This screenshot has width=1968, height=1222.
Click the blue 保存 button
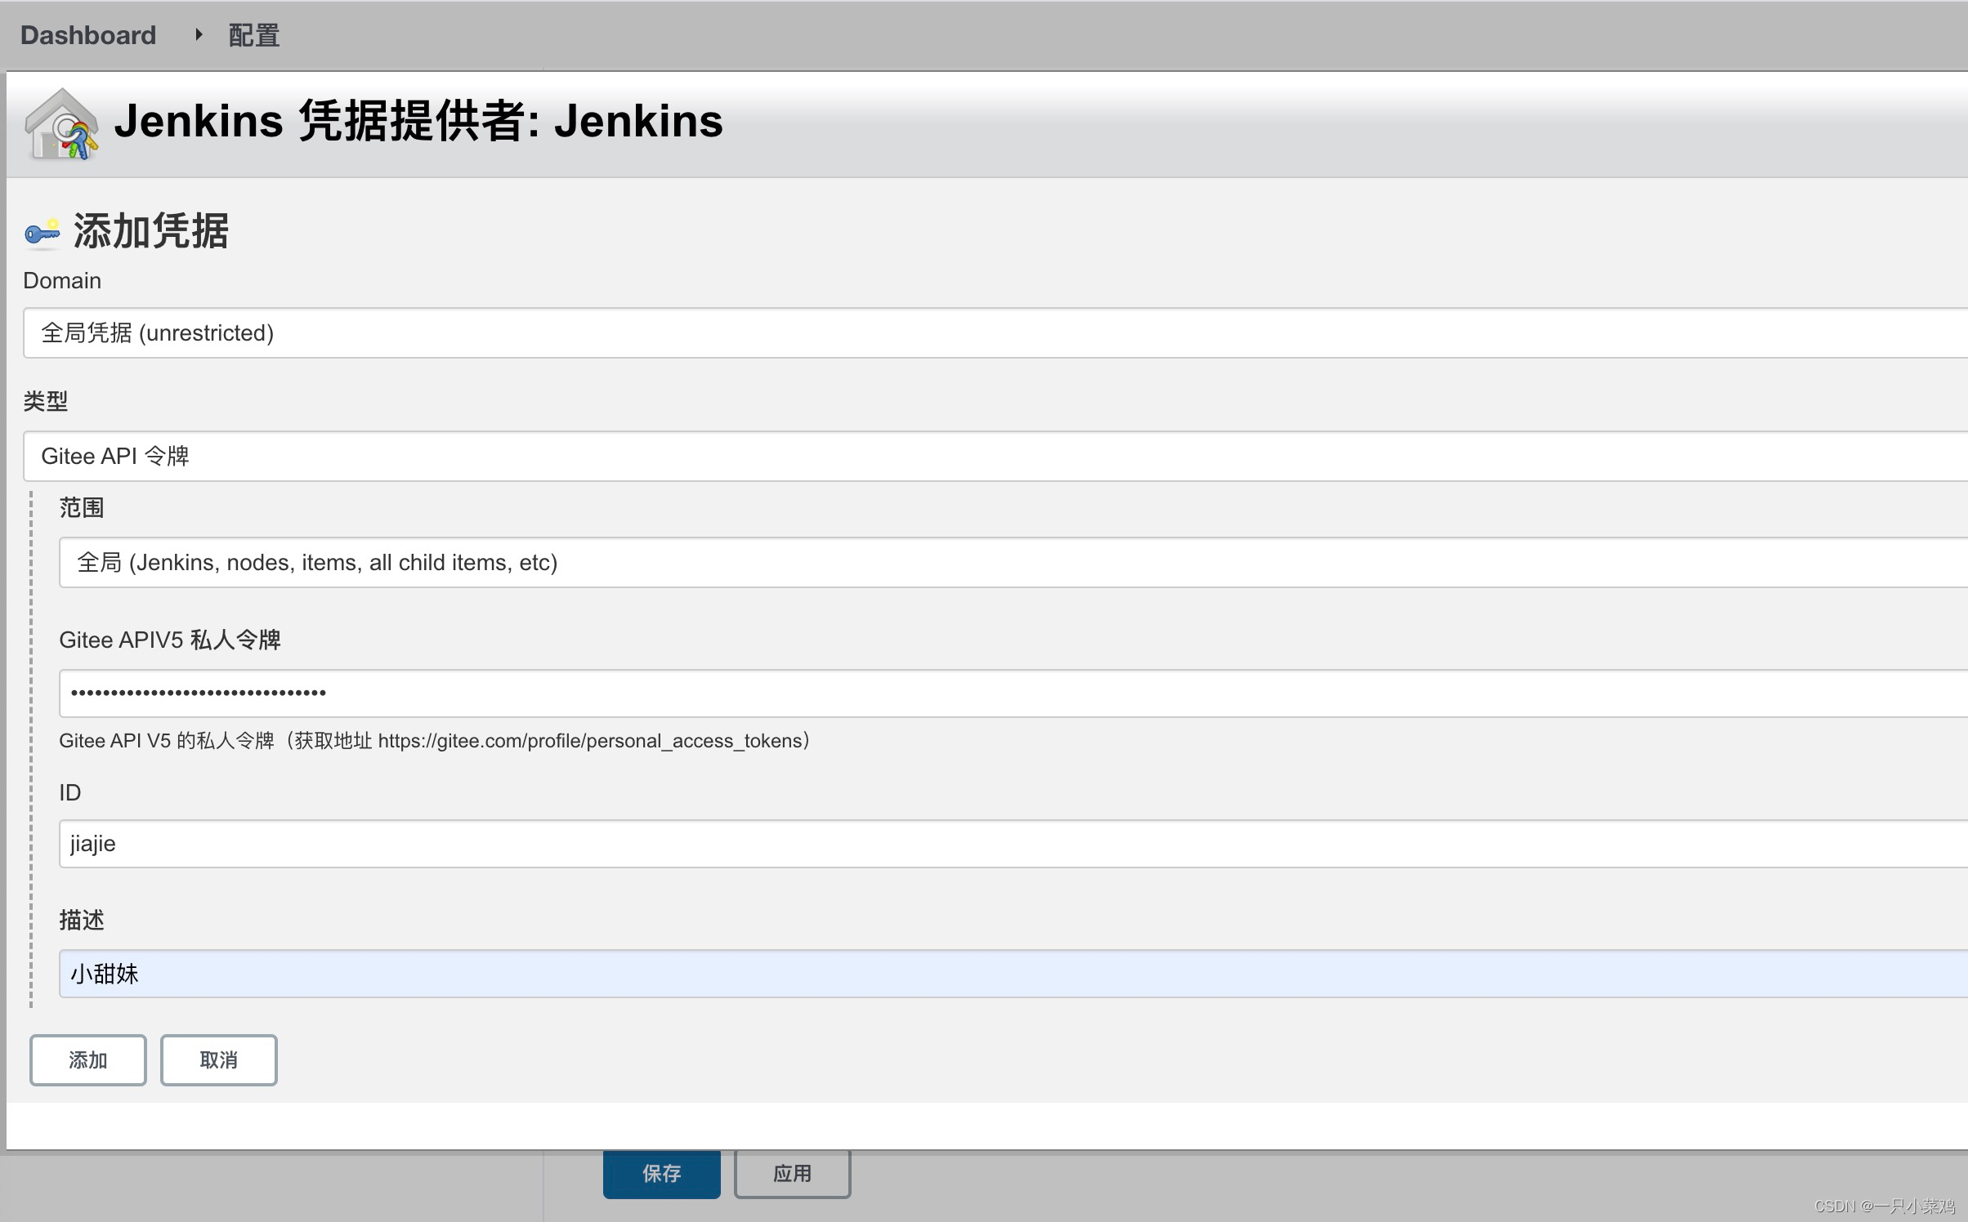[661, 1174]
